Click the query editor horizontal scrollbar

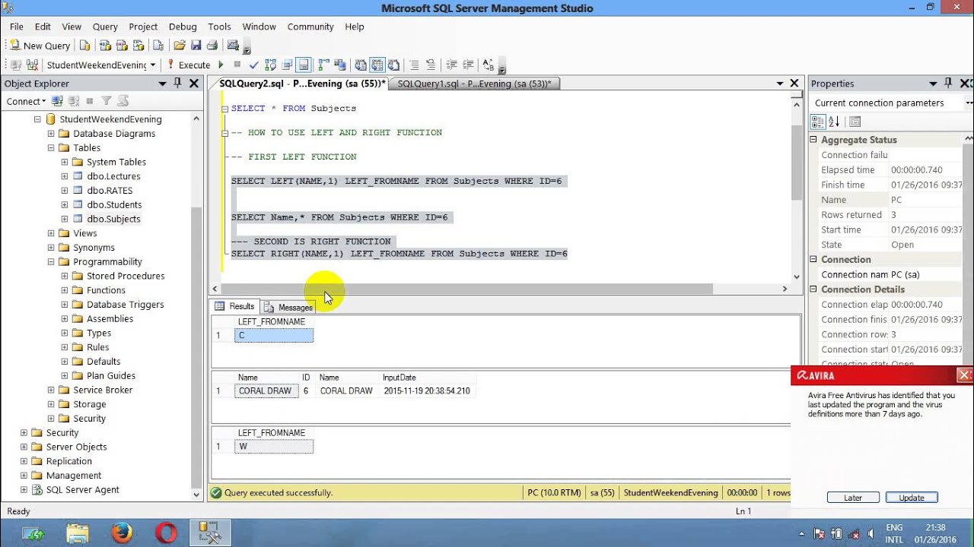[x=466, y=289]
